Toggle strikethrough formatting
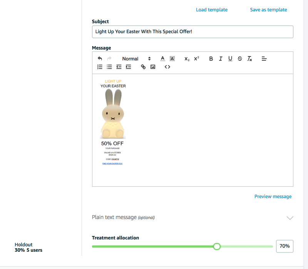This screenshot has height=269, width=308. click(240, 59)
